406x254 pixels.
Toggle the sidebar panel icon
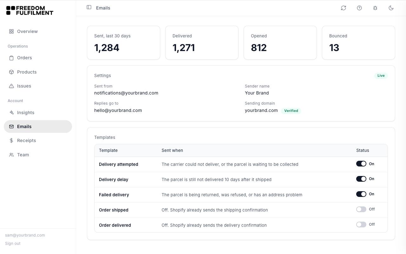[x=89, y=7]
